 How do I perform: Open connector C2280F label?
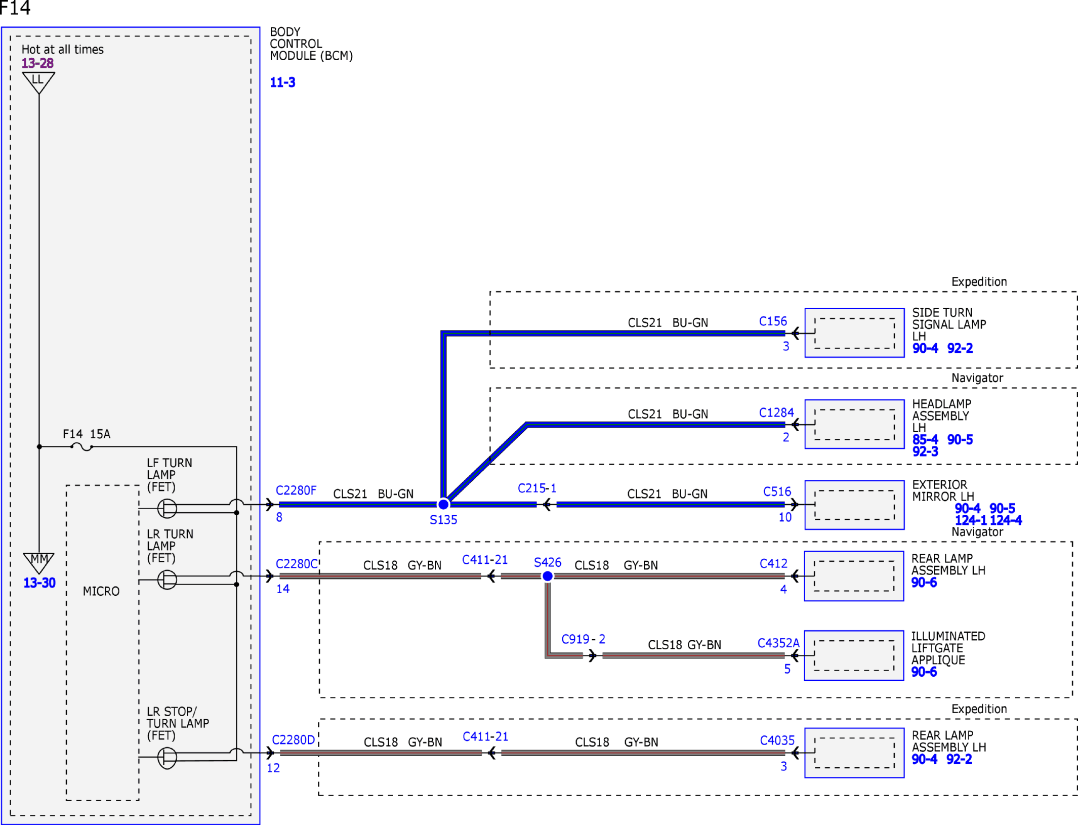pos(296,490)
